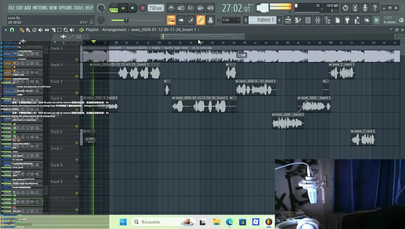Screen dimensions: 405x229
Task: Open the project picker pages icon
Action: click(x=337, y=20)
